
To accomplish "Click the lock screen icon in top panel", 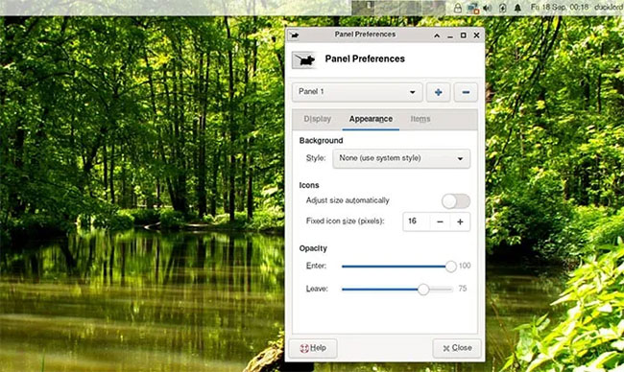I will [x=458, y=8].
